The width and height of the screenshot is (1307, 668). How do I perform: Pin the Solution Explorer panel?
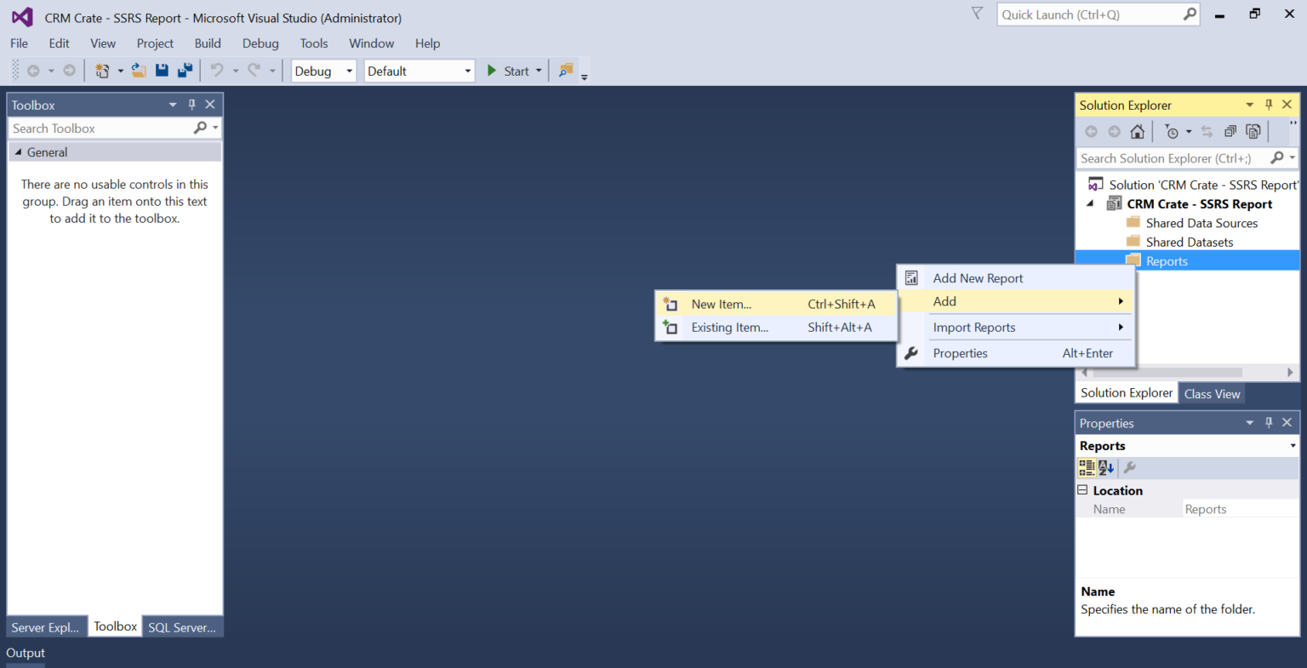coord(1269,104)
